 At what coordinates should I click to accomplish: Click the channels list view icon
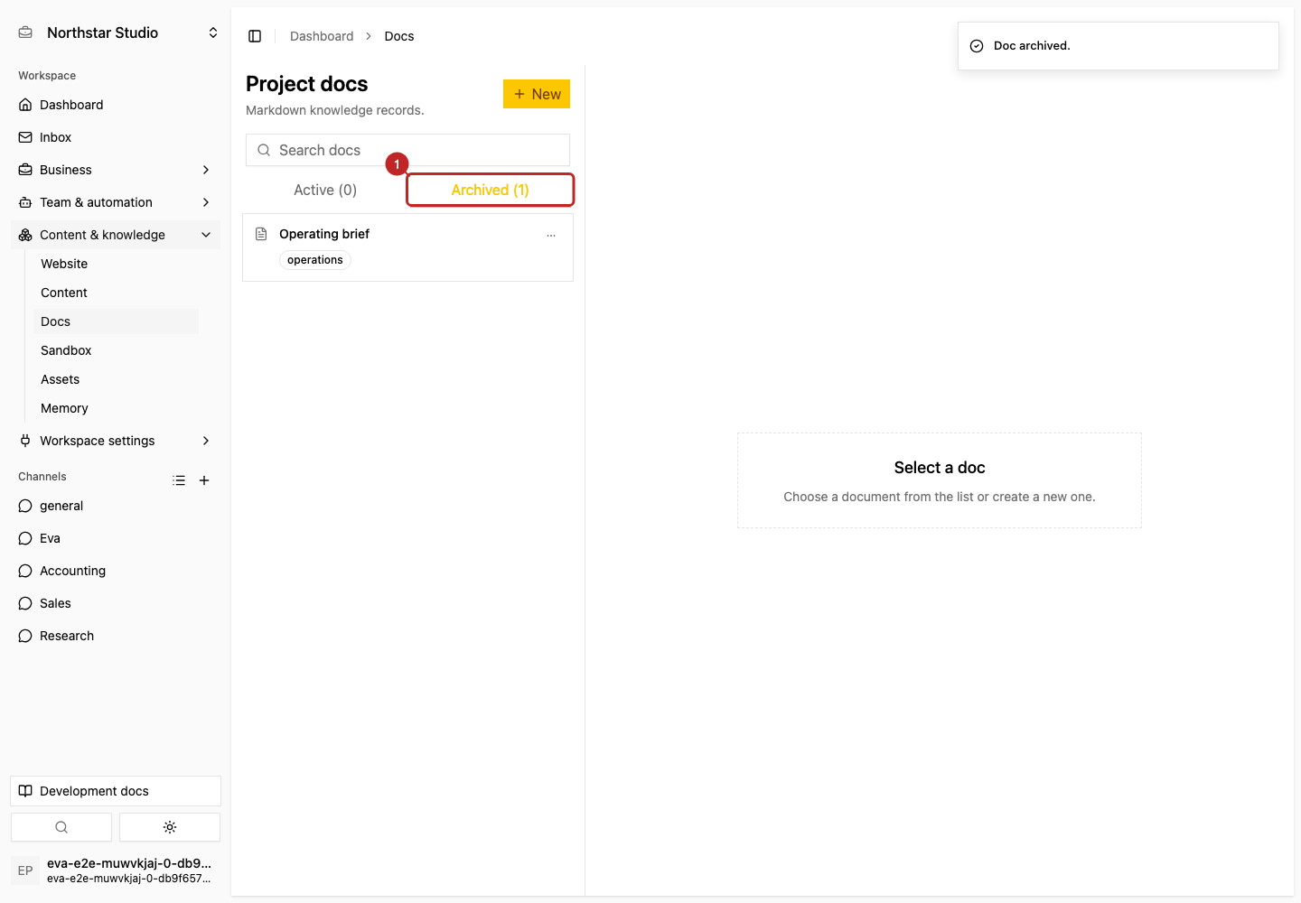(179, 480)
